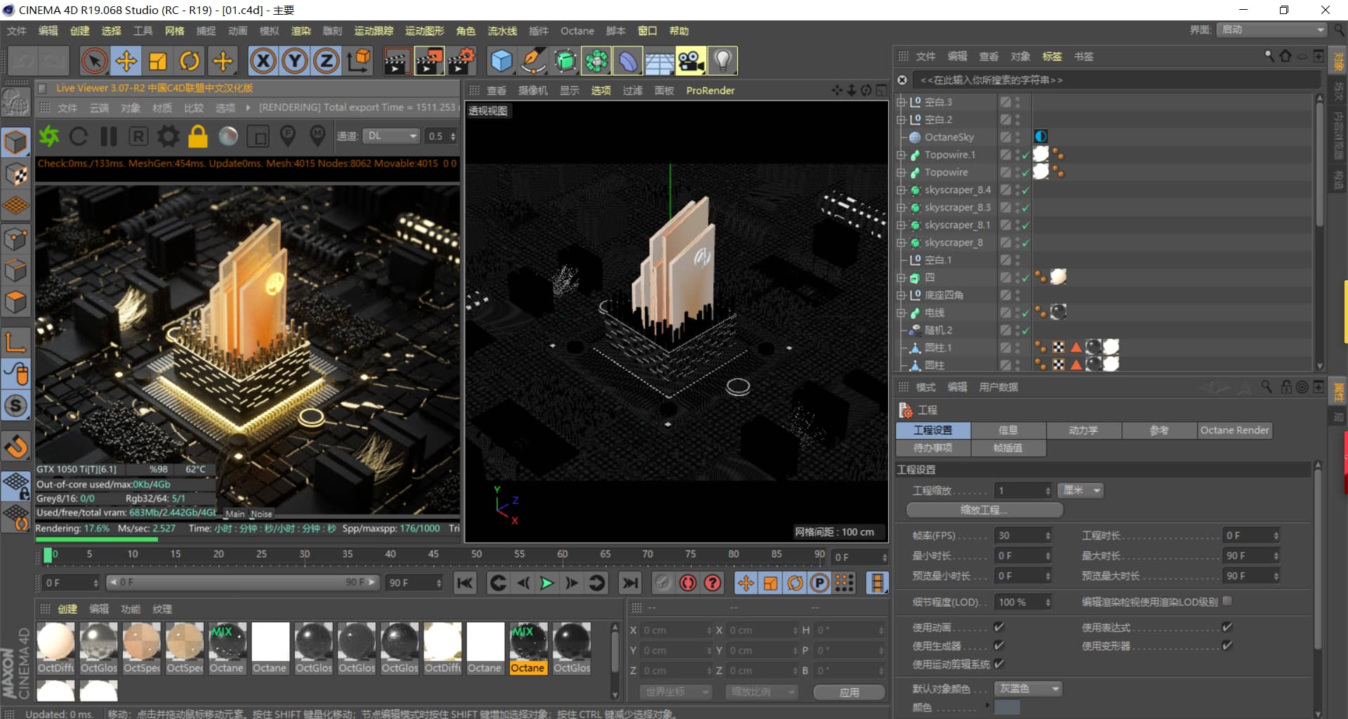Image resolution: width=1348 pixels, height=719 pixels.
Task: Activate the Rotate tool in top toolbar
Action: tap(190, 61)
